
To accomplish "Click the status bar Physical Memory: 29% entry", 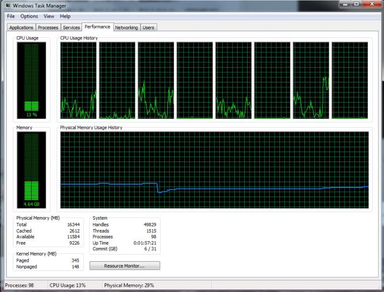I will [129, 285].
